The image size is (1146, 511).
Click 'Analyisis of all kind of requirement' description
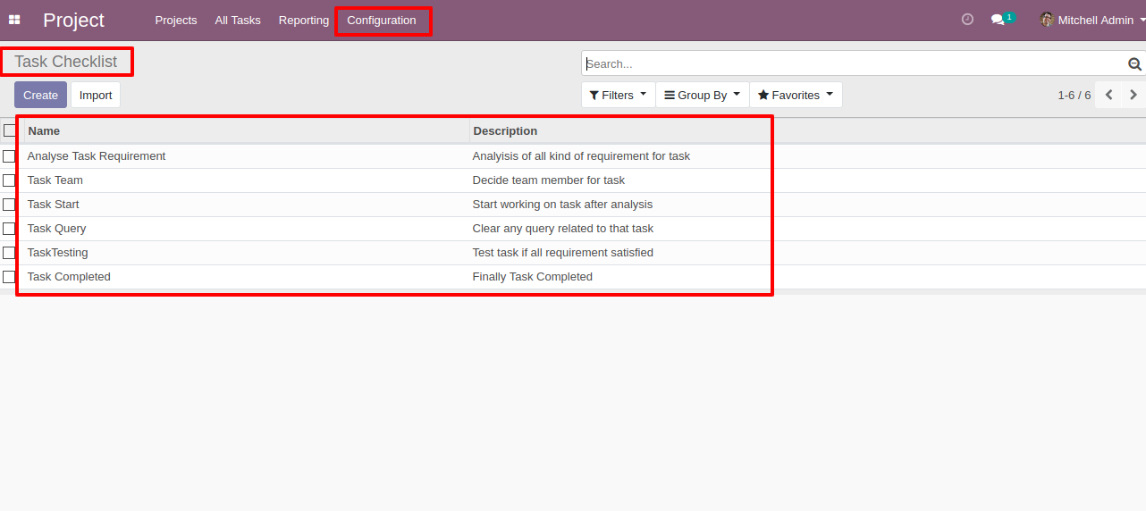[581, 156]
